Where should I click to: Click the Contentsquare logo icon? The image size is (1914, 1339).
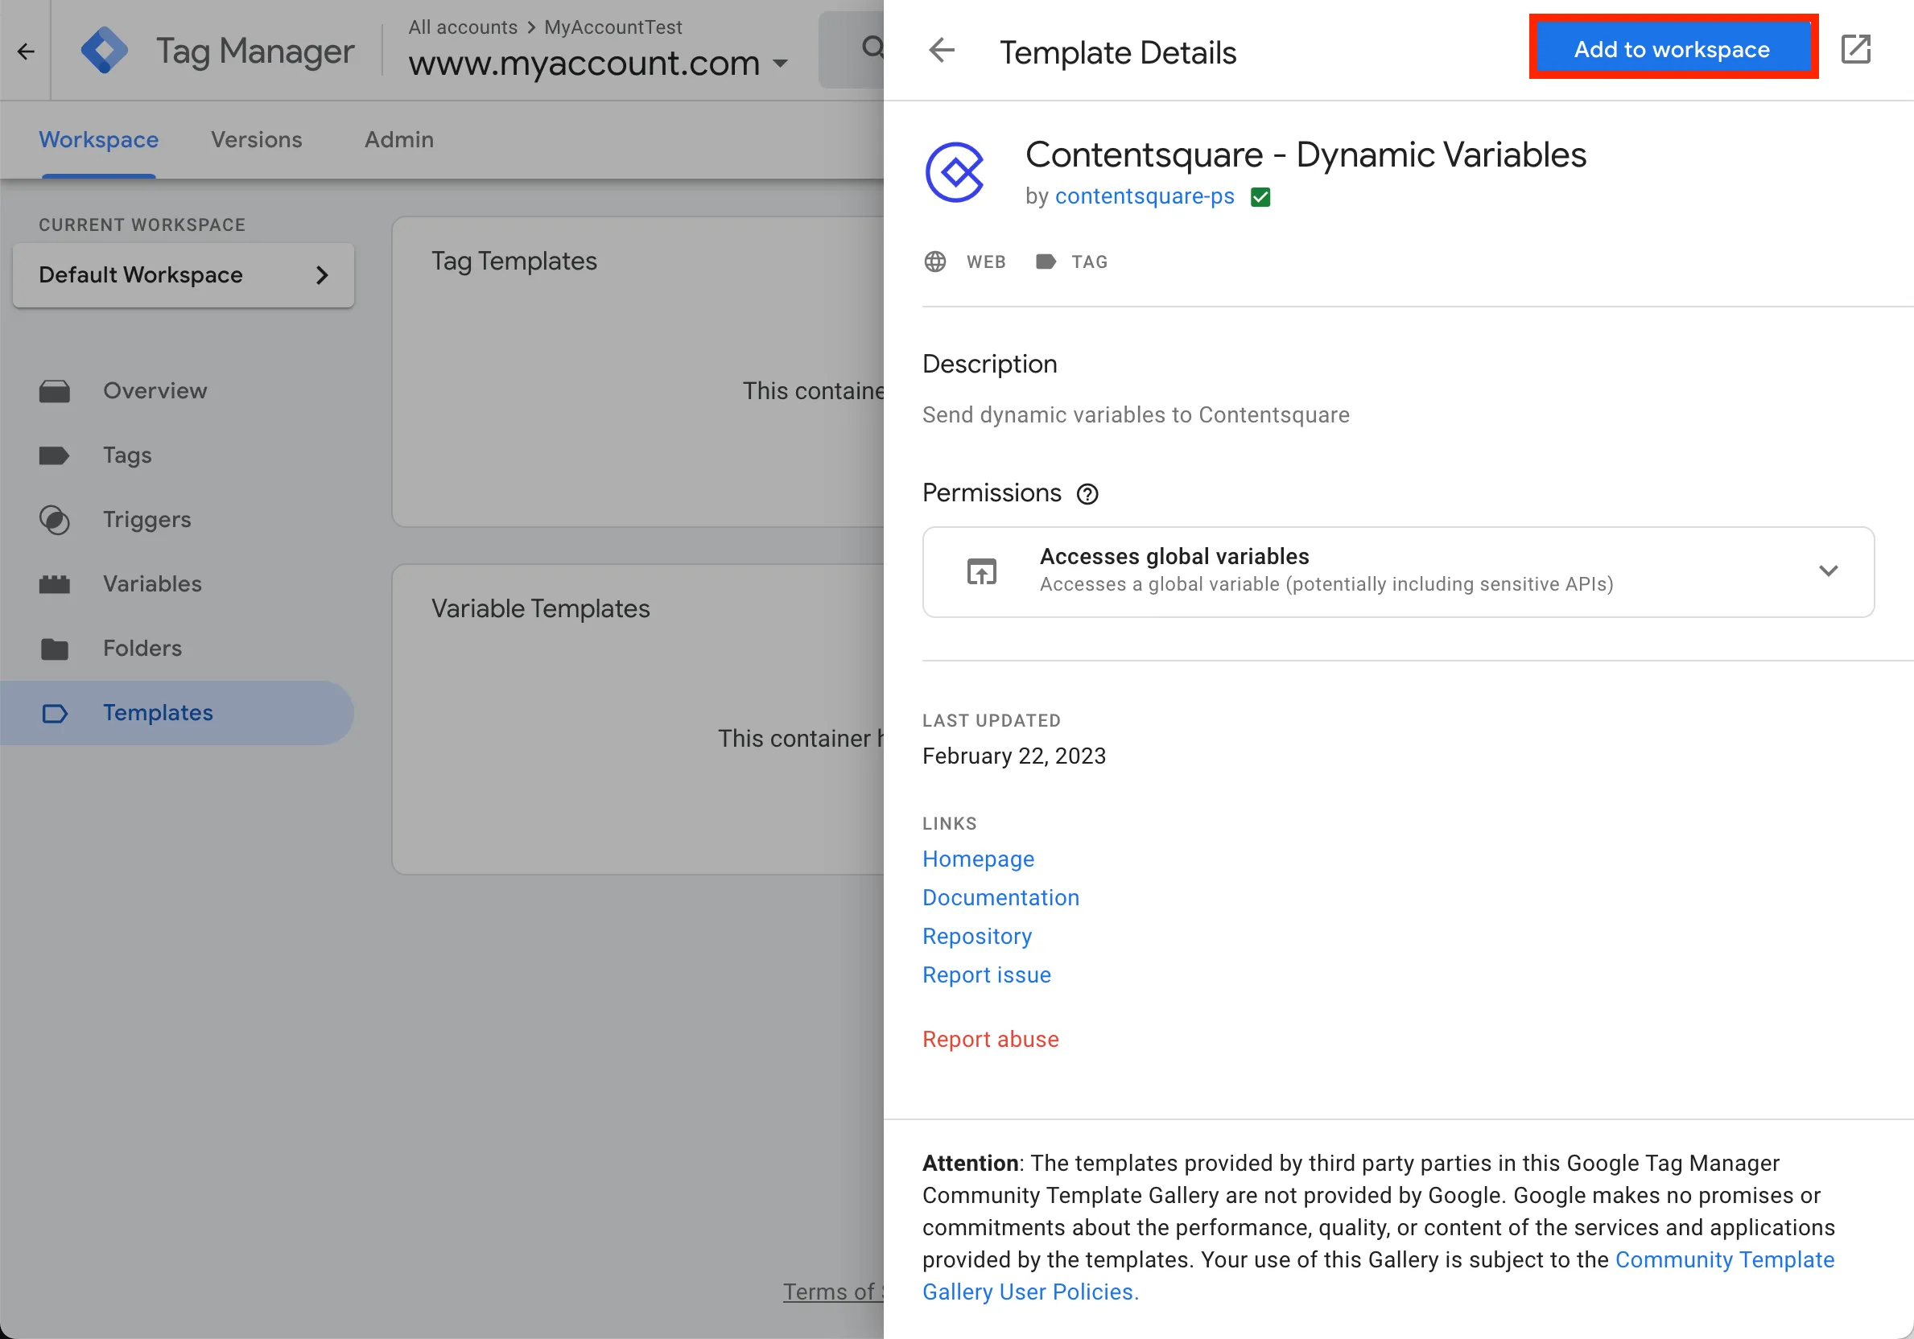click(955, 172)
